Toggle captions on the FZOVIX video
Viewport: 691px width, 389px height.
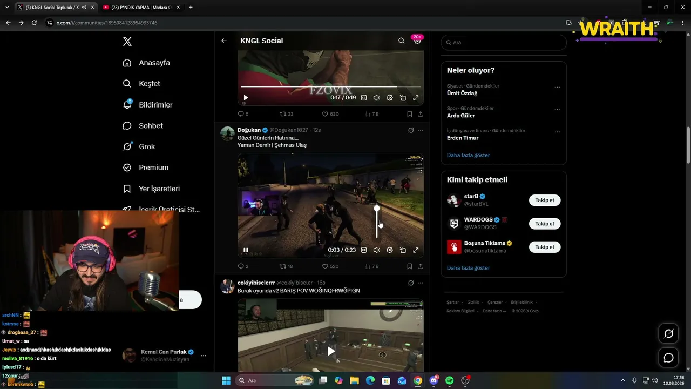coord(364,98)
